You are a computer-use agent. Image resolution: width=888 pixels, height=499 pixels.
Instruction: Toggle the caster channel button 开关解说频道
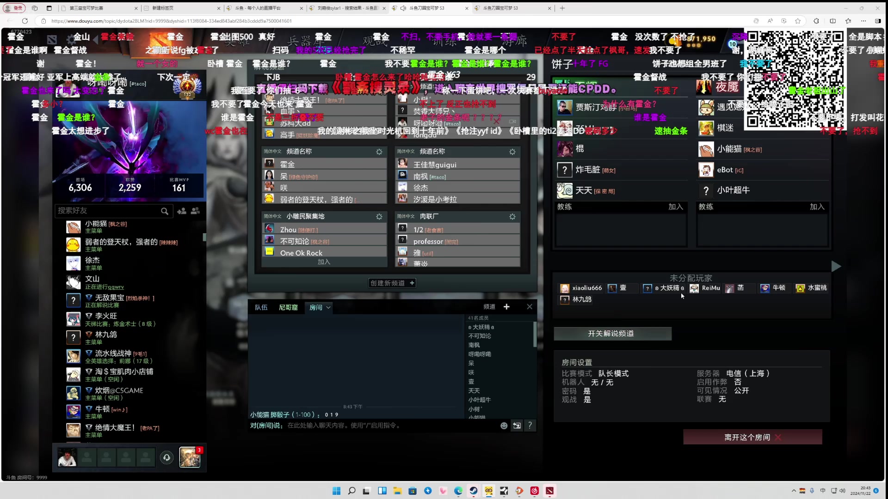[612, 334]
